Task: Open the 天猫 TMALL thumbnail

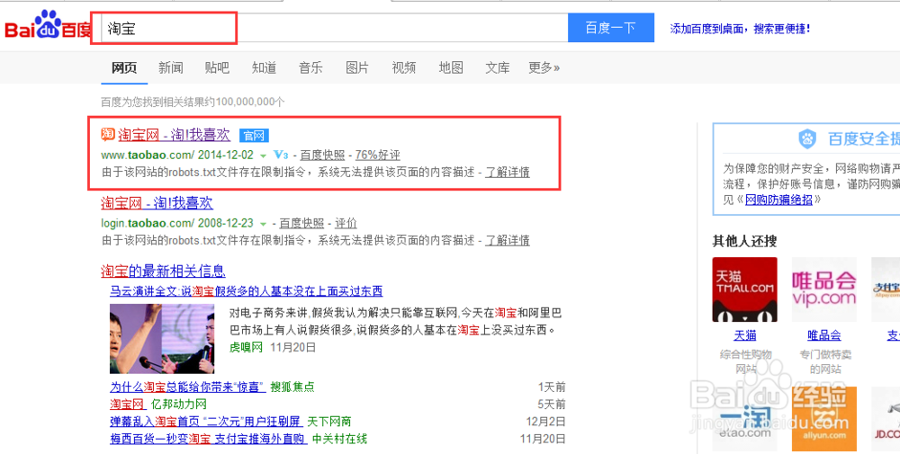Action: (x=744, y=289)
